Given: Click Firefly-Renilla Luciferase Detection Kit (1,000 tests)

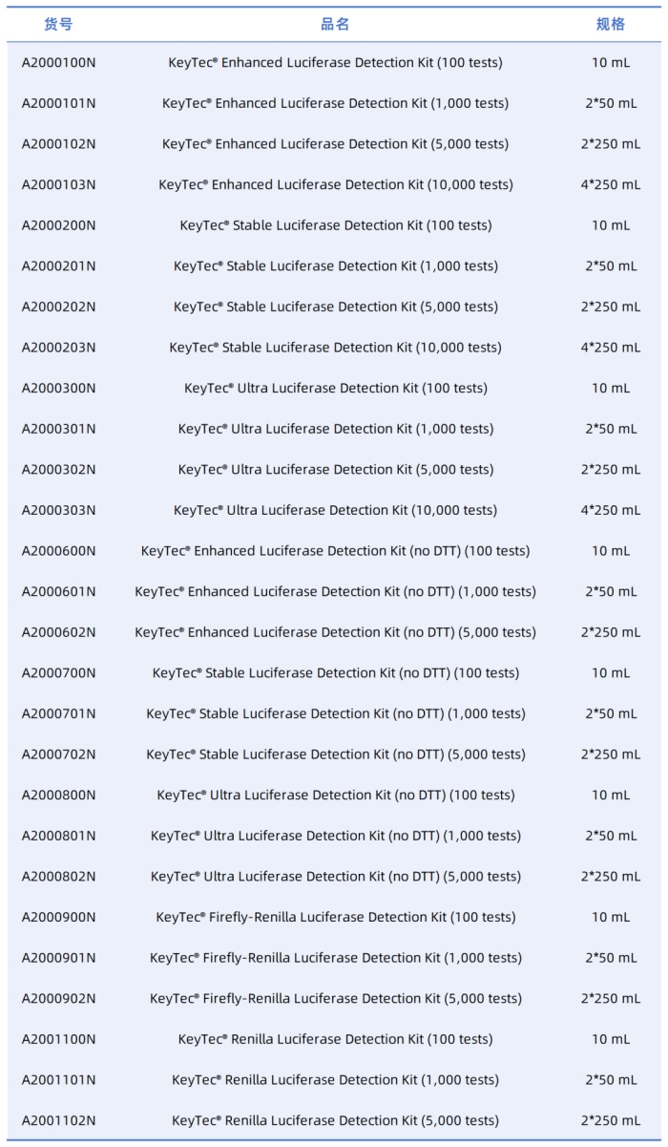Looking at the screenshot, I should (336, 958).
